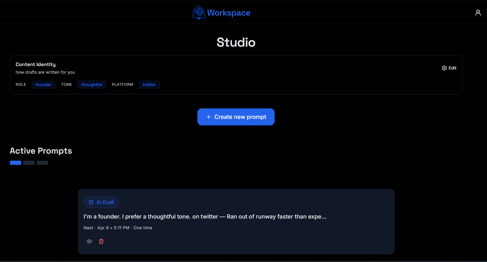Open the Workspace home link text
Image resolution: width=487 pixels, height=262 pixels.
[x=229, y=13]
